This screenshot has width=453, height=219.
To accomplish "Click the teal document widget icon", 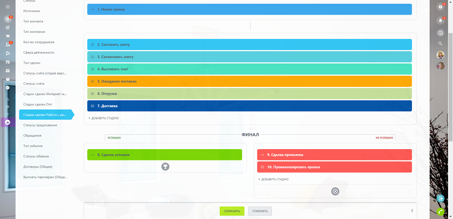I will (441, 198).
